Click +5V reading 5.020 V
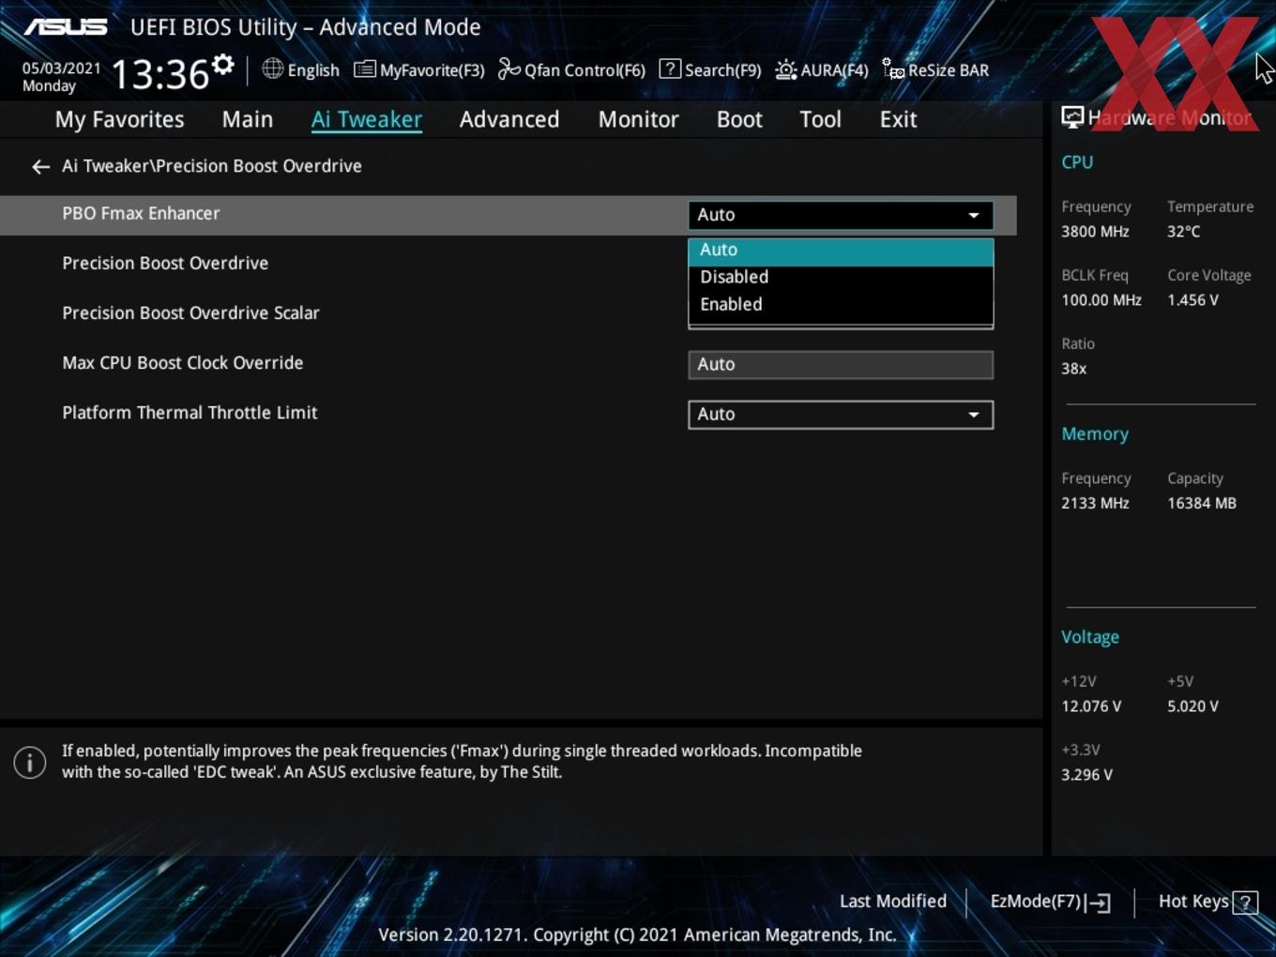The image size is (1276, 957). coord(1192,706)
